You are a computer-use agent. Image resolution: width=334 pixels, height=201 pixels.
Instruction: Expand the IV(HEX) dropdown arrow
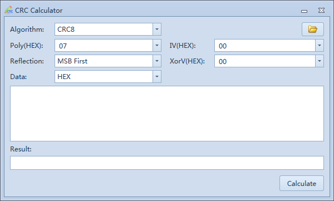320,46
